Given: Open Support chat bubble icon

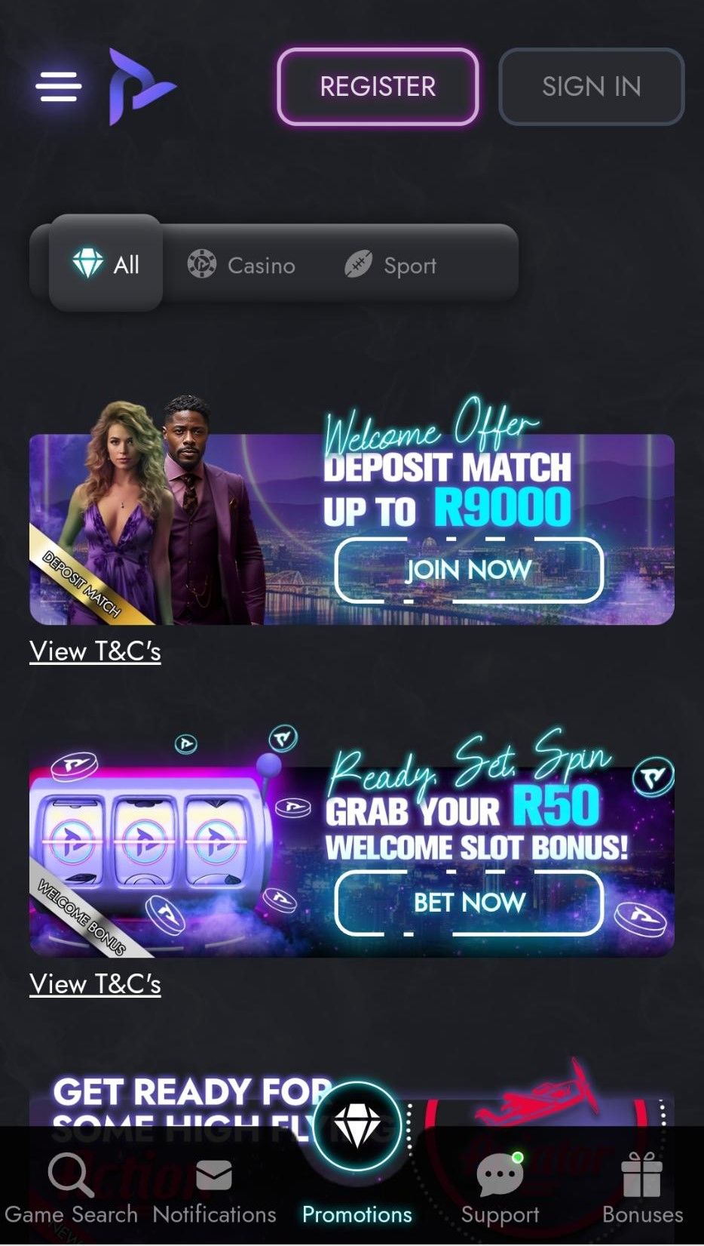Looking at the screenshot, I should (500, 1174).
